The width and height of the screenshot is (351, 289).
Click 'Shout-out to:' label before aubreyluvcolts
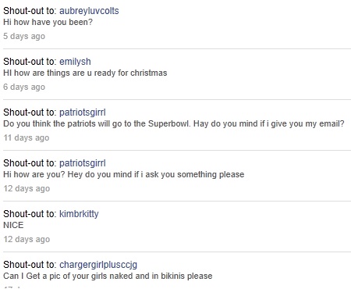[30, 11]
